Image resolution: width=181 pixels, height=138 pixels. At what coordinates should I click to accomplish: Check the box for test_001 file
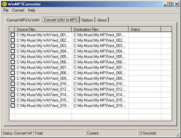tap(13, 35)
